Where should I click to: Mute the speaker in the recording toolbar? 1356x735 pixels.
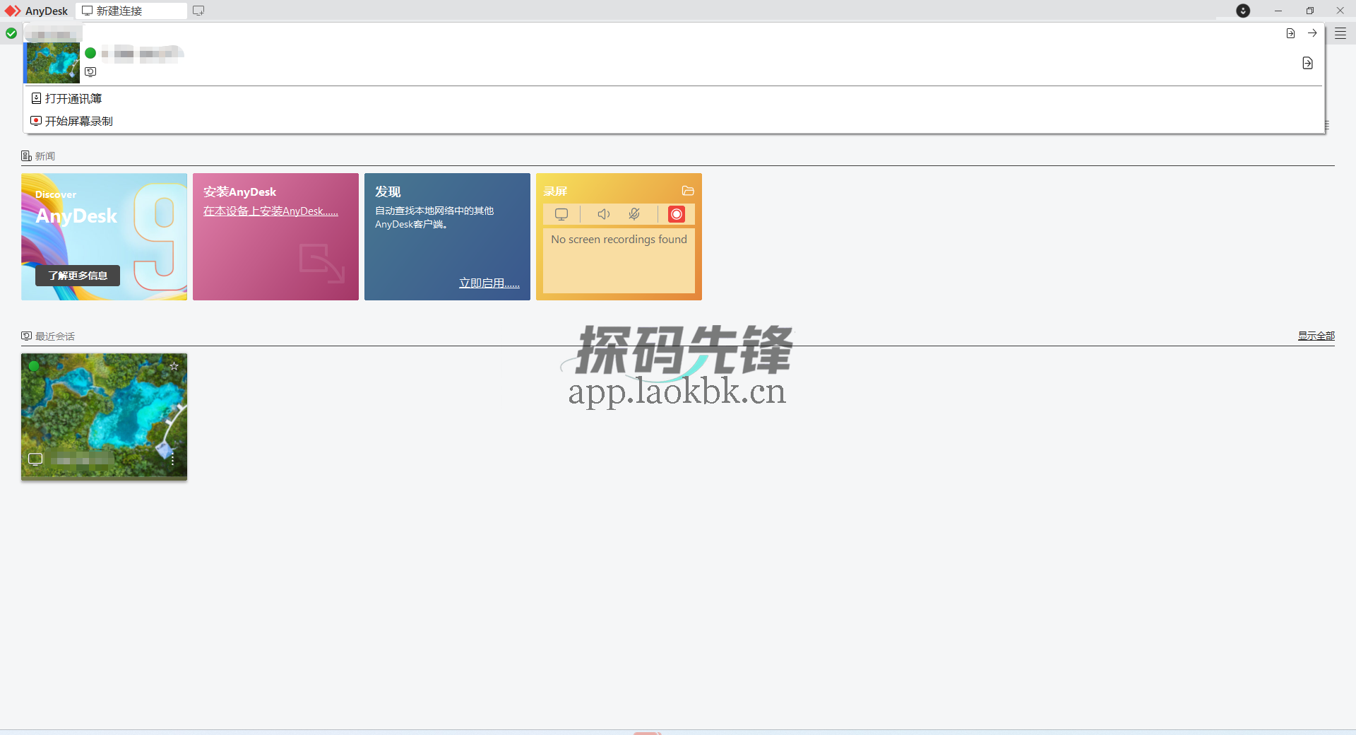(603, 214)
